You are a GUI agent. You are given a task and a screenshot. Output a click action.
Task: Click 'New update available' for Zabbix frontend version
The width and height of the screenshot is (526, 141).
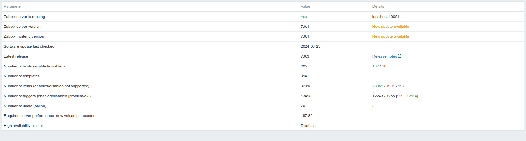(x=391, y=36)
